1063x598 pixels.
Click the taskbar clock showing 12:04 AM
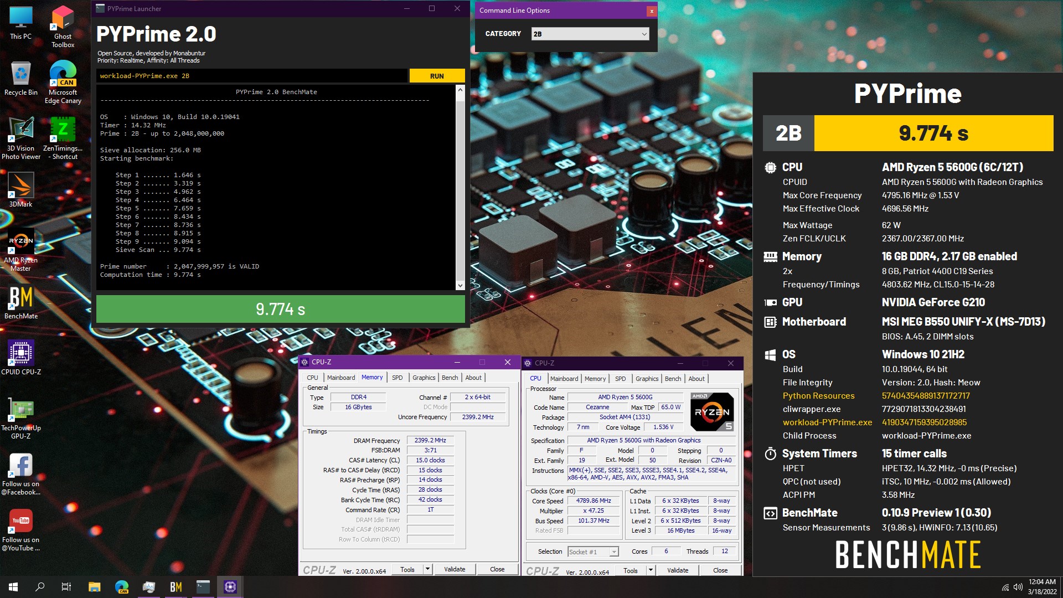click(1042, 587)
